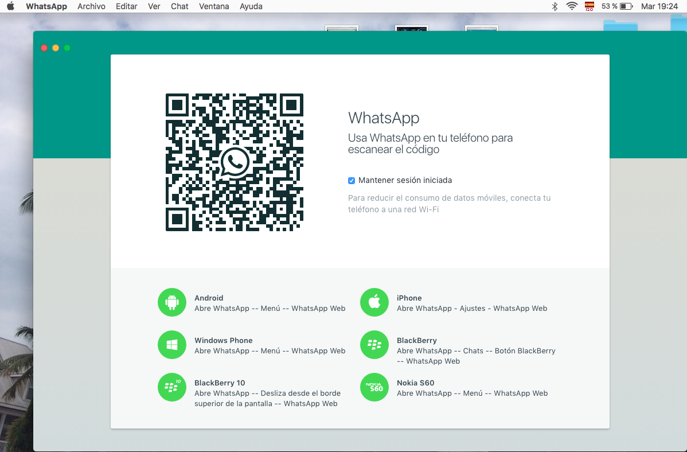This screenshot has width=687, height=452.
Task: Click the WhatsApp logo inside the QR code
Action: pos(235,162)
